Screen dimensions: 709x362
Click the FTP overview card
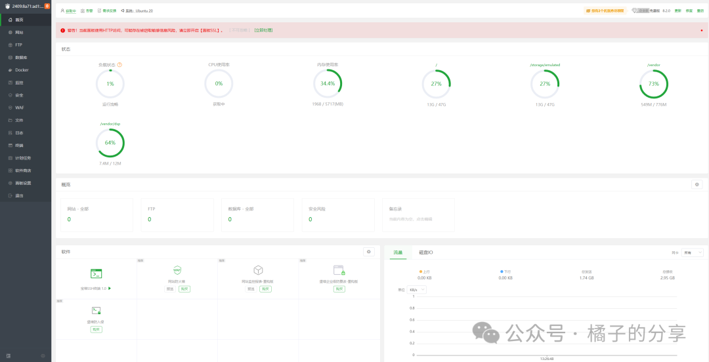[177, 214]
